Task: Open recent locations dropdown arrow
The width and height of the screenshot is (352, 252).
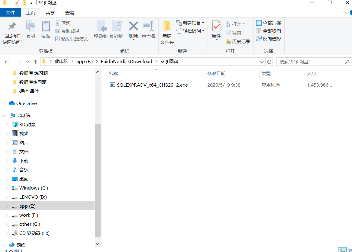Action: pos(27,62)
